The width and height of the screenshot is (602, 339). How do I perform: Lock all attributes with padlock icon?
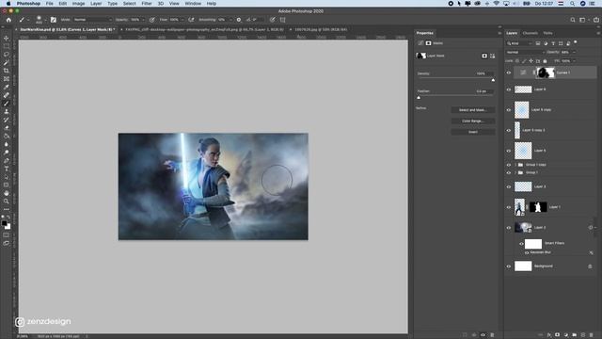(545, 61)
